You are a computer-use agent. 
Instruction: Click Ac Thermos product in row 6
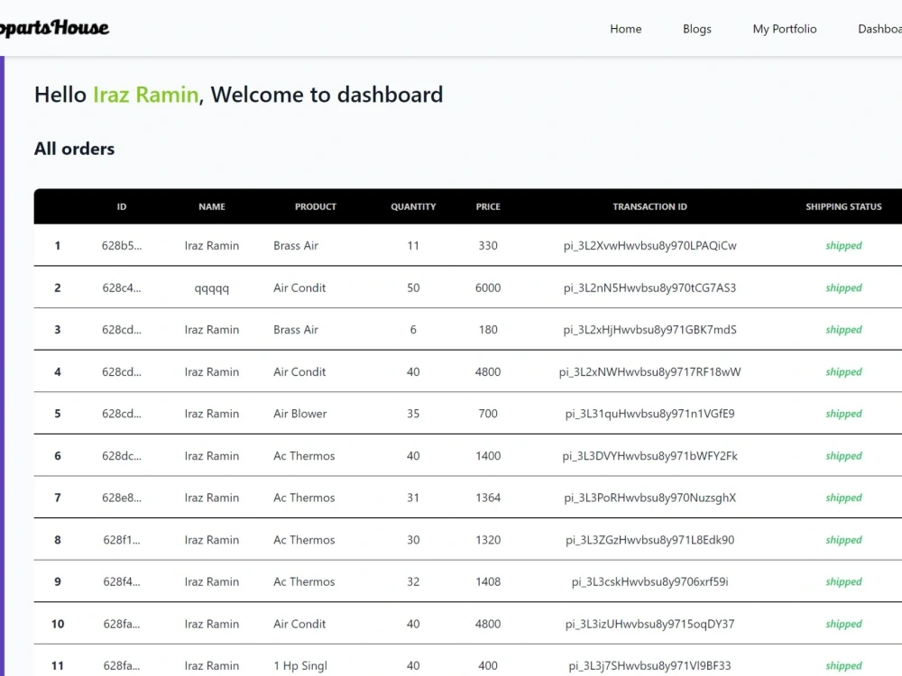[x=304, y=456]
